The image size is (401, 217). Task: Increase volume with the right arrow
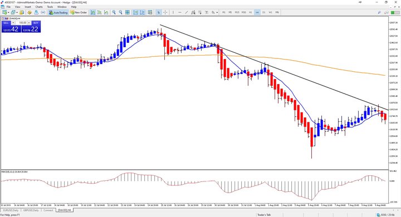point(29,23)
